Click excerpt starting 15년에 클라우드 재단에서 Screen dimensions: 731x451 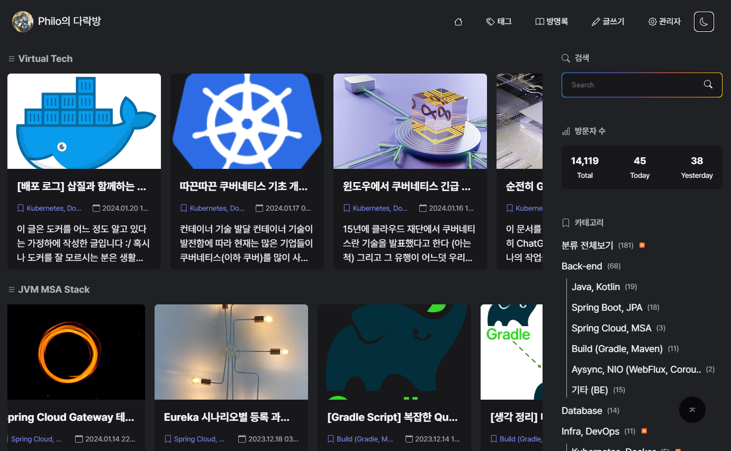409,243
